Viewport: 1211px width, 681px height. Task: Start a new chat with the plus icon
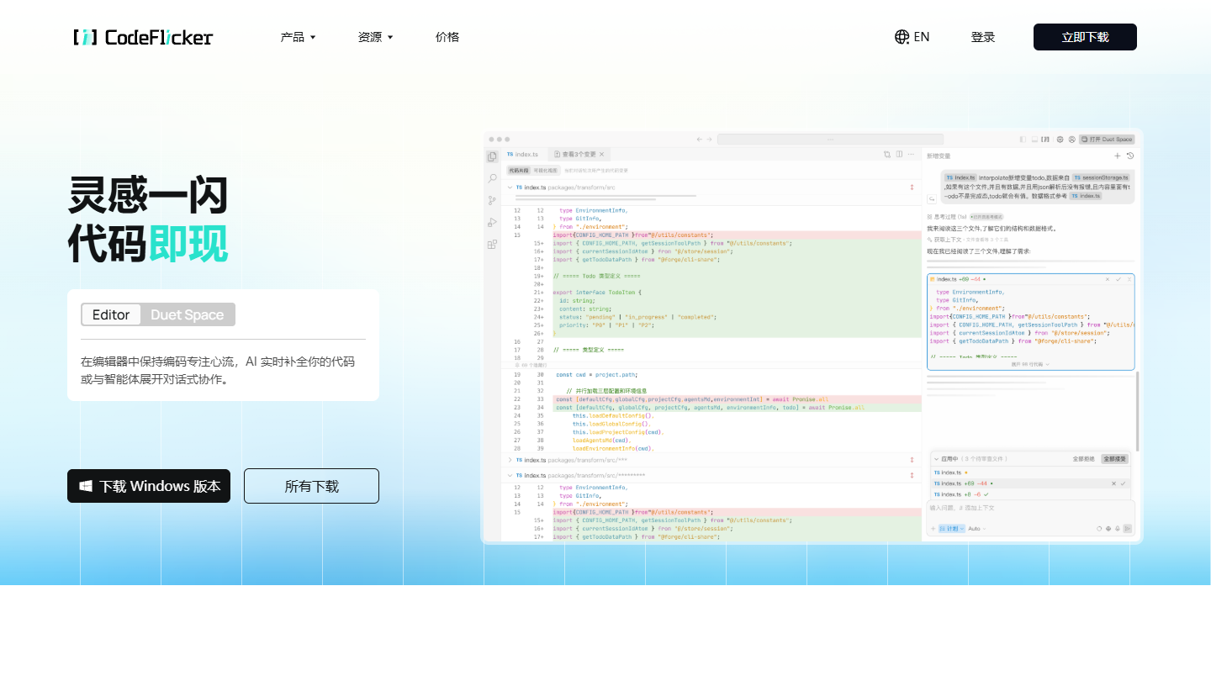(x=1118, y=156)
